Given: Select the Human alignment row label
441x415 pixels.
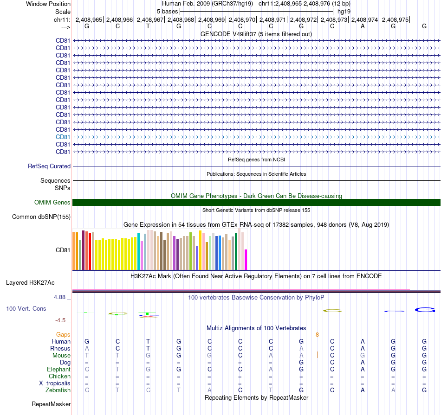Looking at the screenshot, I should [x=61, y=341].
